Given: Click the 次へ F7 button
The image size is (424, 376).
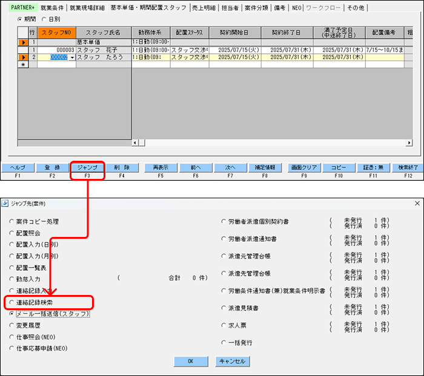Looking at the screenshot, I should click(x=230, y=167).
